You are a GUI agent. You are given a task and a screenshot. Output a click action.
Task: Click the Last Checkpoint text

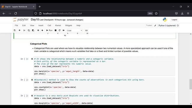(52, 20)
